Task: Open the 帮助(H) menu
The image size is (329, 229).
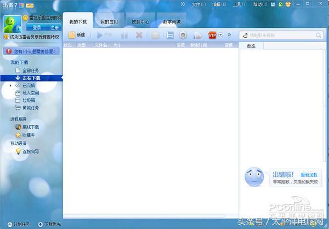Action: [260, 4]
